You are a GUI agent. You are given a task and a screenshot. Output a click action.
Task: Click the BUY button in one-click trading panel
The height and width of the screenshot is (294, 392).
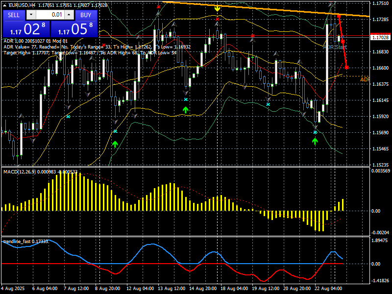click(86, 15)
